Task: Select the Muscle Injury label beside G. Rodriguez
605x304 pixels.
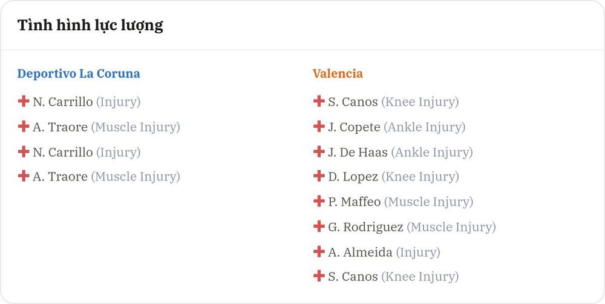Action: click(x=451, y=227)
